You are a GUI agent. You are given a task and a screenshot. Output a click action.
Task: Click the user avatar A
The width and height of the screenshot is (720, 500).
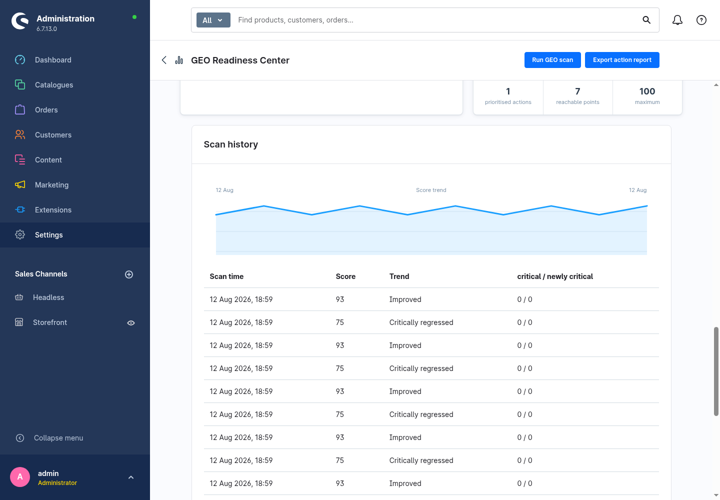[20, 477]
